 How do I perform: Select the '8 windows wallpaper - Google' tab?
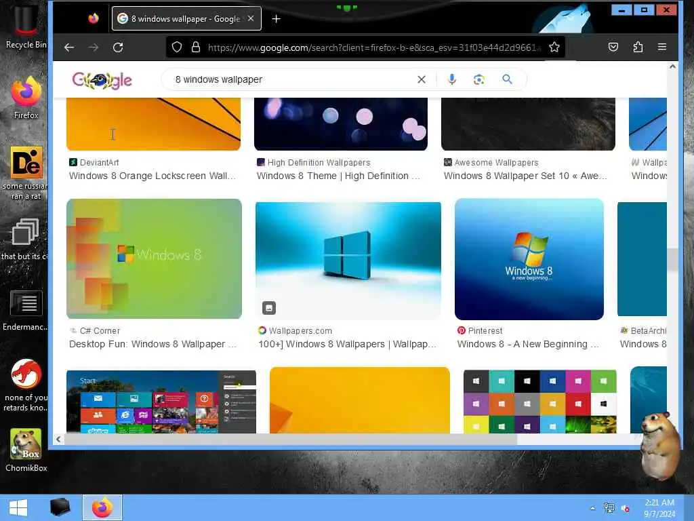pos(186,18)
